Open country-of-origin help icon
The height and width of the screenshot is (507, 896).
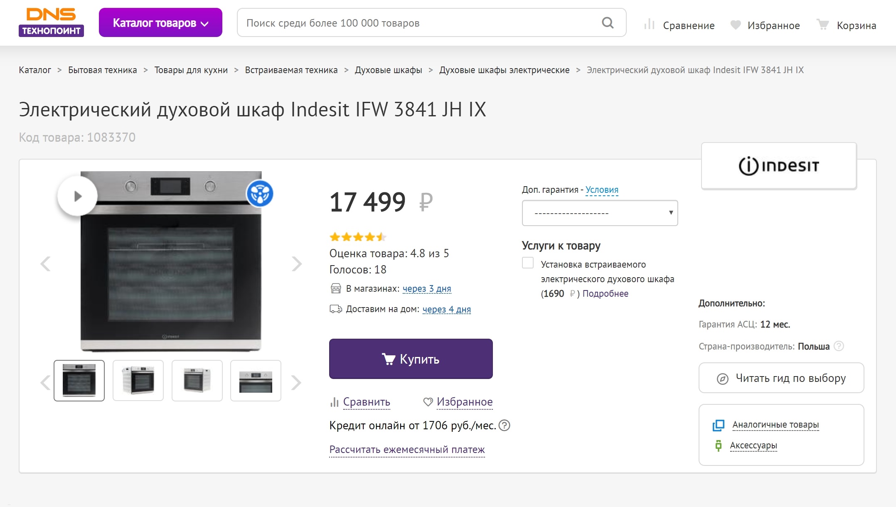(x=839, y=346)
